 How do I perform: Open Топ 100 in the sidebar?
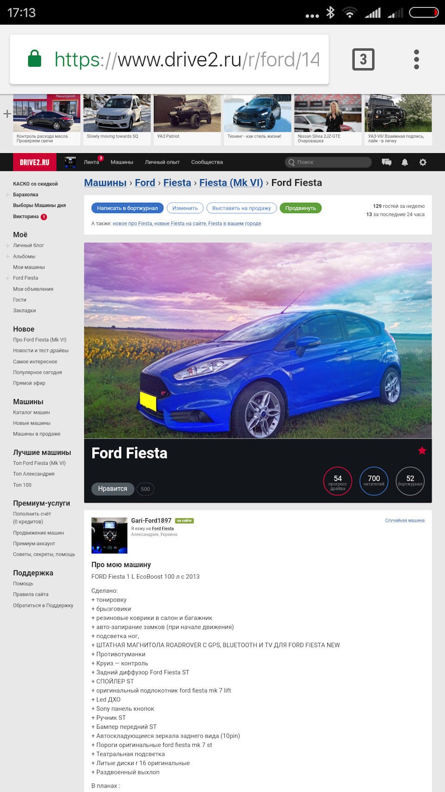point(22,485)
